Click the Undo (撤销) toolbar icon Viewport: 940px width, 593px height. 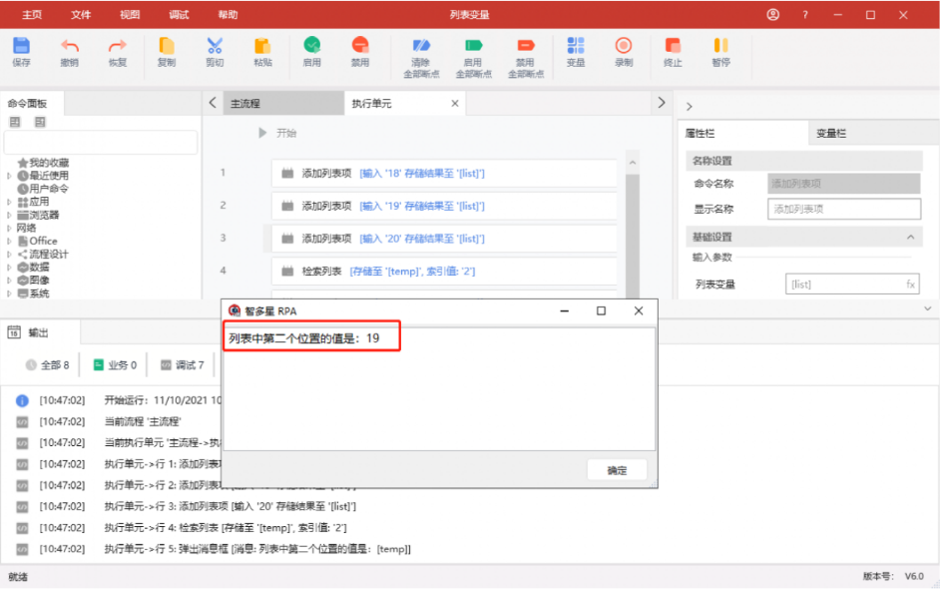pos(69,47)
